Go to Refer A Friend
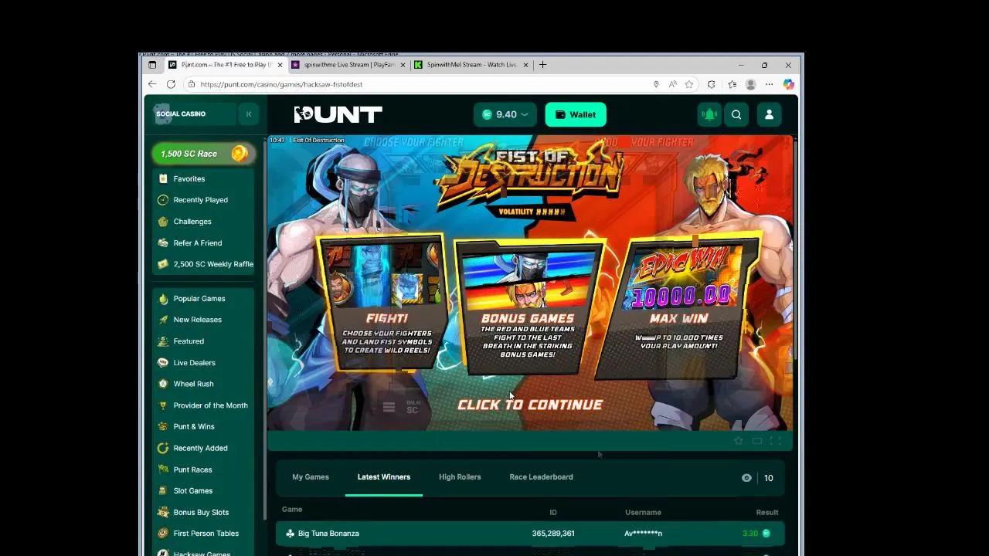Viewport: 989px width, 556px height. tap(197, 242)
